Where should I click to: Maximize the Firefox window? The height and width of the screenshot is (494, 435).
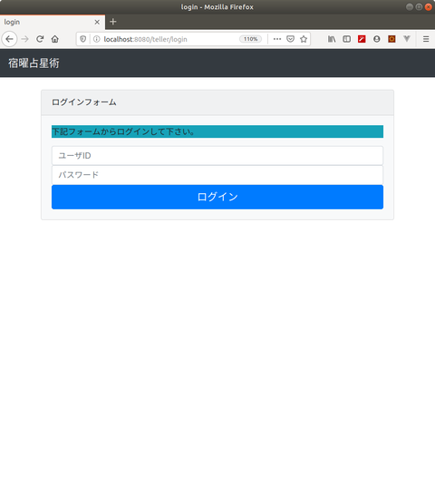point(419,7)
